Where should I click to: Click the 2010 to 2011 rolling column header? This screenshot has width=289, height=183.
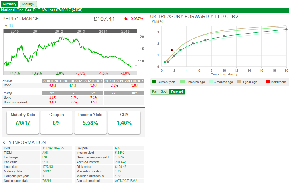(52, 81)
